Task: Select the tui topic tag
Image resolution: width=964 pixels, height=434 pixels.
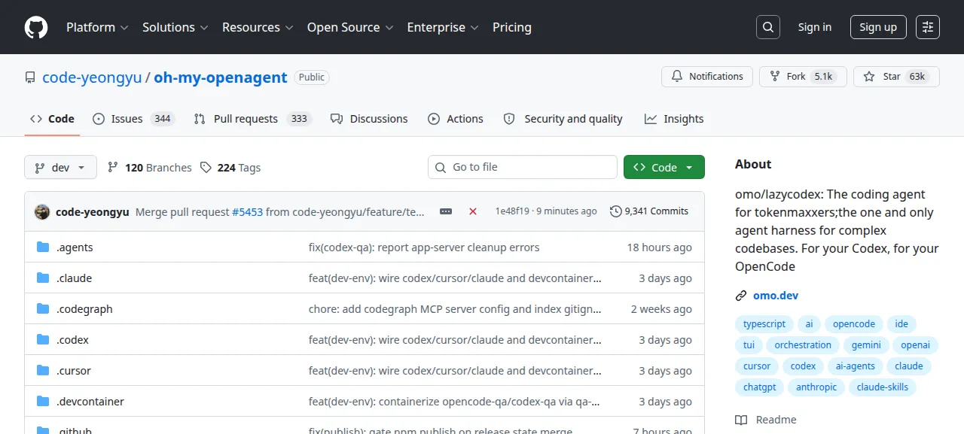Action: pyautogui.click(x=749, y=345)
